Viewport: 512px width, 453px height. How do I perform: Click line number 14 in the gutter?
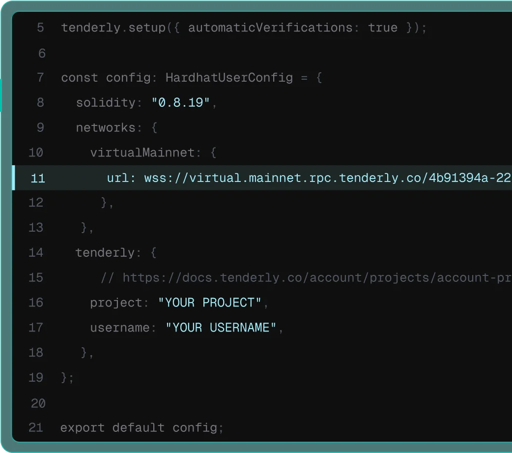click(36, 253)
